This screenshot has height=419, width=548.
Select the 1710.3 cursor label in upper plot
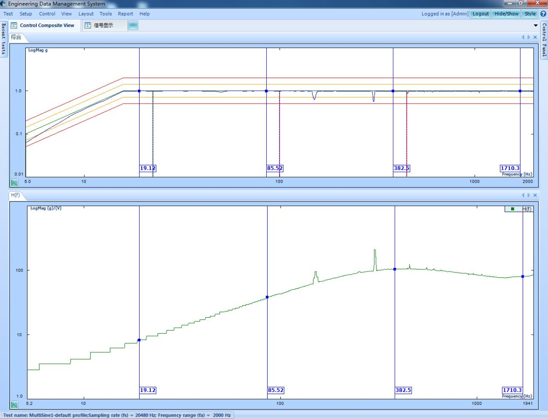point(510,168)
